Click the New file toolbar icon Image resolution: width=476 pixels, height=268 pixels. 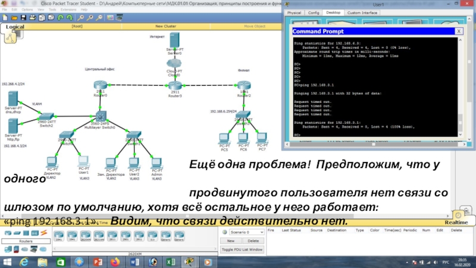5,18
